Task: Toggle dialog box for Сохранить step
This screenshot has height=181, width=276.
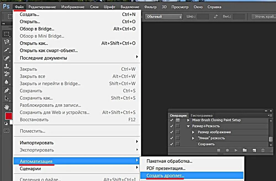Action: point(177,144)
